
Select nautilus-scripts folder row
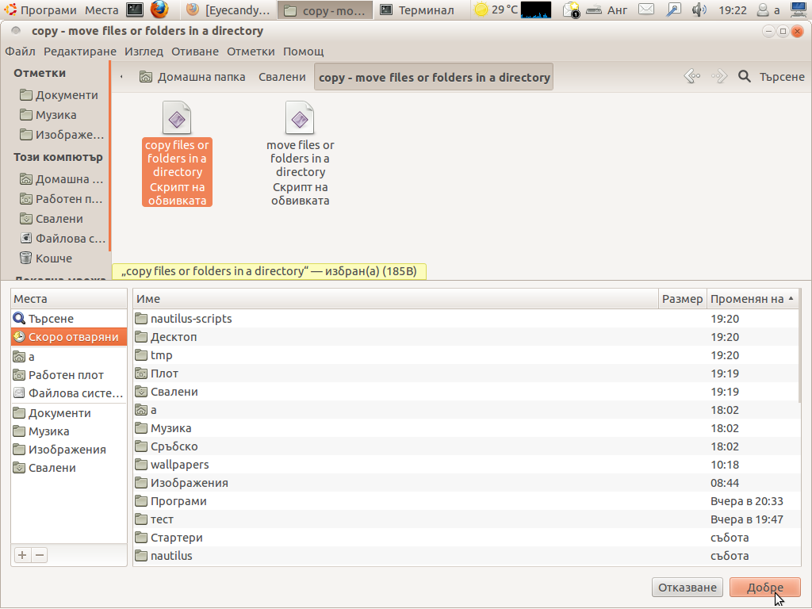[466, 319]
